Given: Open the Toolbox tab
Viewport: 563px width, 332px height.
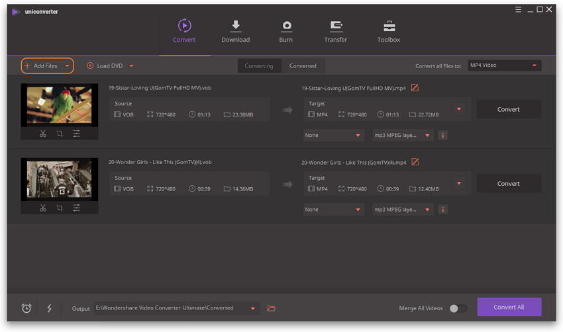Looking at the screenshot, I should pos(389,31).
